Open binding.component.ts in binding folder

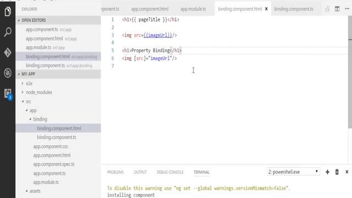(x=58, y=137)
